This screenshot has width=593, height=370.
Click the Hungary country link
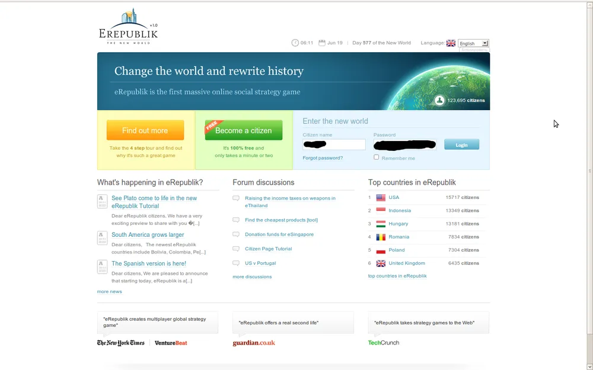(398, 224)
